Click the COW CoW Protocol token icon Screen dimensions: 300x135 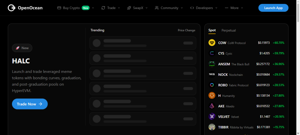[212, 43]
